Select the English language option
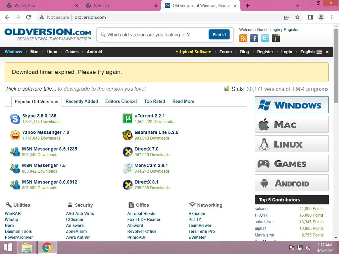Screen dimensions: 339x254 [x=311, y=52]
